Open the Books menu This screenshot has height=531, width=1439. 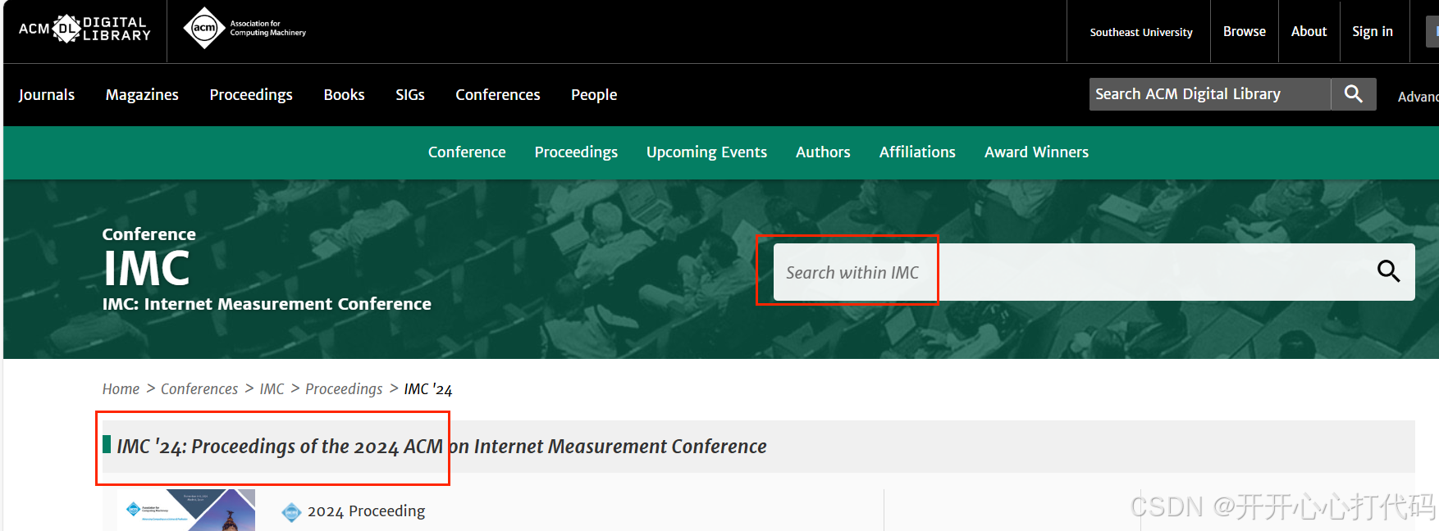tap(344, 95)
